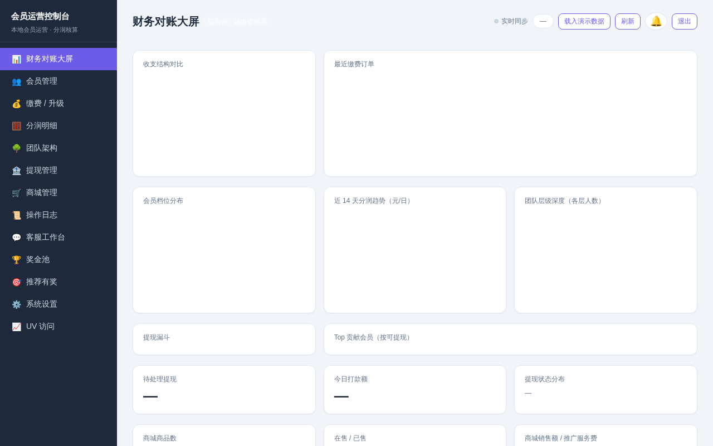This screenshot has width=713, height=446.
Task: Click the 实时同步 status indicator
Action: (x=511, y=21)
